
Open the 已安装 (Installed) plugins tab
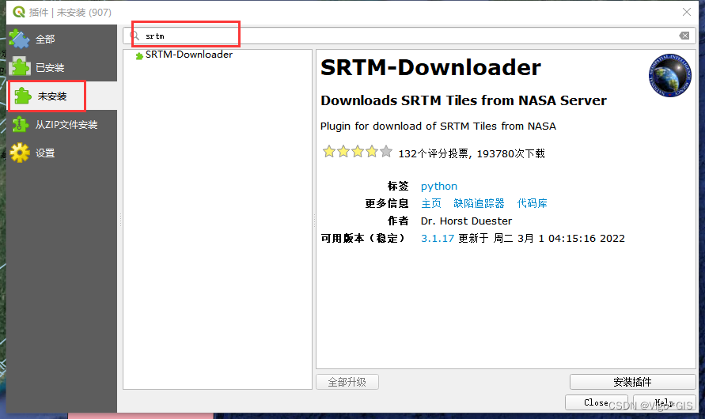click(x=62, y=67)
